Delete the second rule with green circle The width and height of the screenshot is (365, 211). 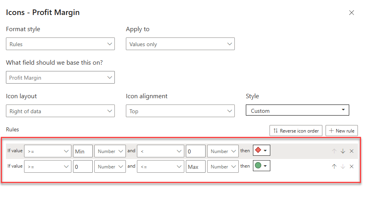pos(352,166)
